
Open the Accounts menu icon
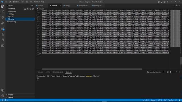click(x=3, y=90)
